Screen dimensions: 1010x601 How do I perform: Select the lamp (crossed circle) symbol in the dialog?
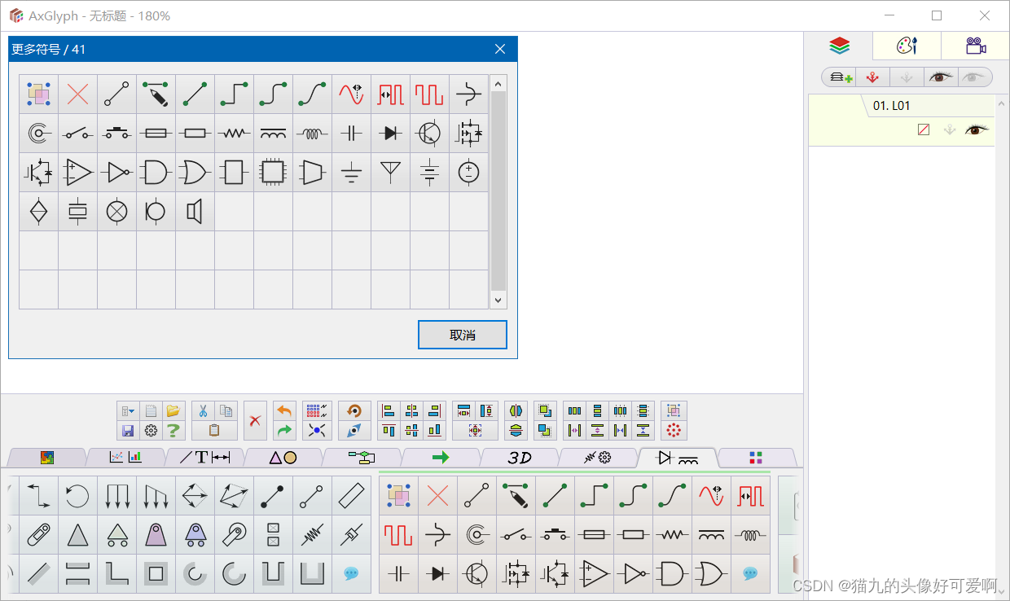(x=116, y=211)
